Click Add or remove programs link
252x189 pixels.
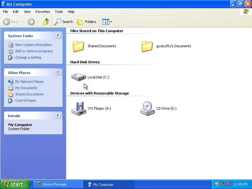point(34,51)
